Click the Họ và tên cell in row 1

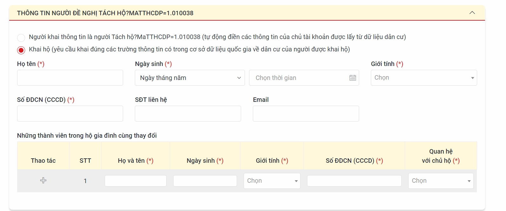coord(135,181)
